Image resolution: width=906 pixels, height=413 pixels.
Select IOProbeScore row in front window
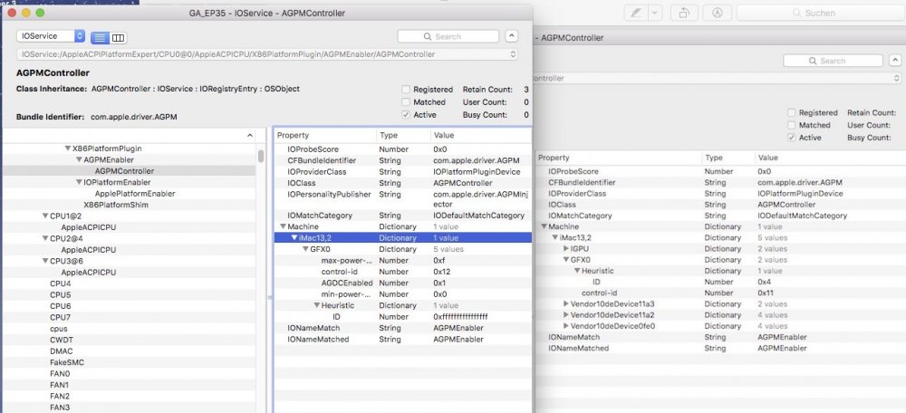(x=402, y=149)
